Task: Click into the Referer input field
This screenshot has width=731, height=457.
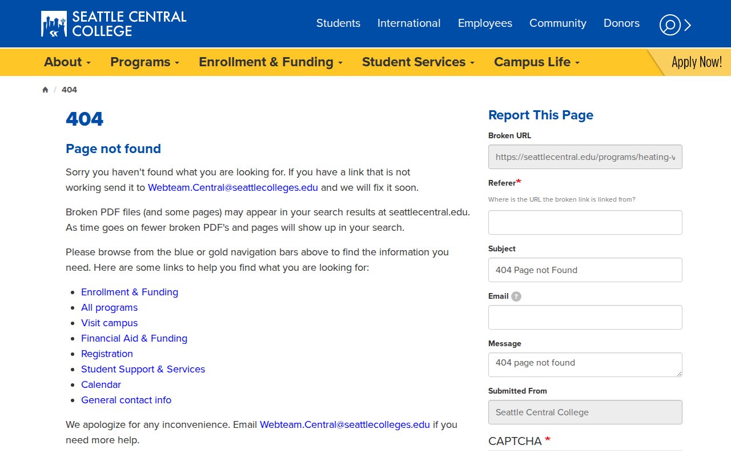Action: 585,222
